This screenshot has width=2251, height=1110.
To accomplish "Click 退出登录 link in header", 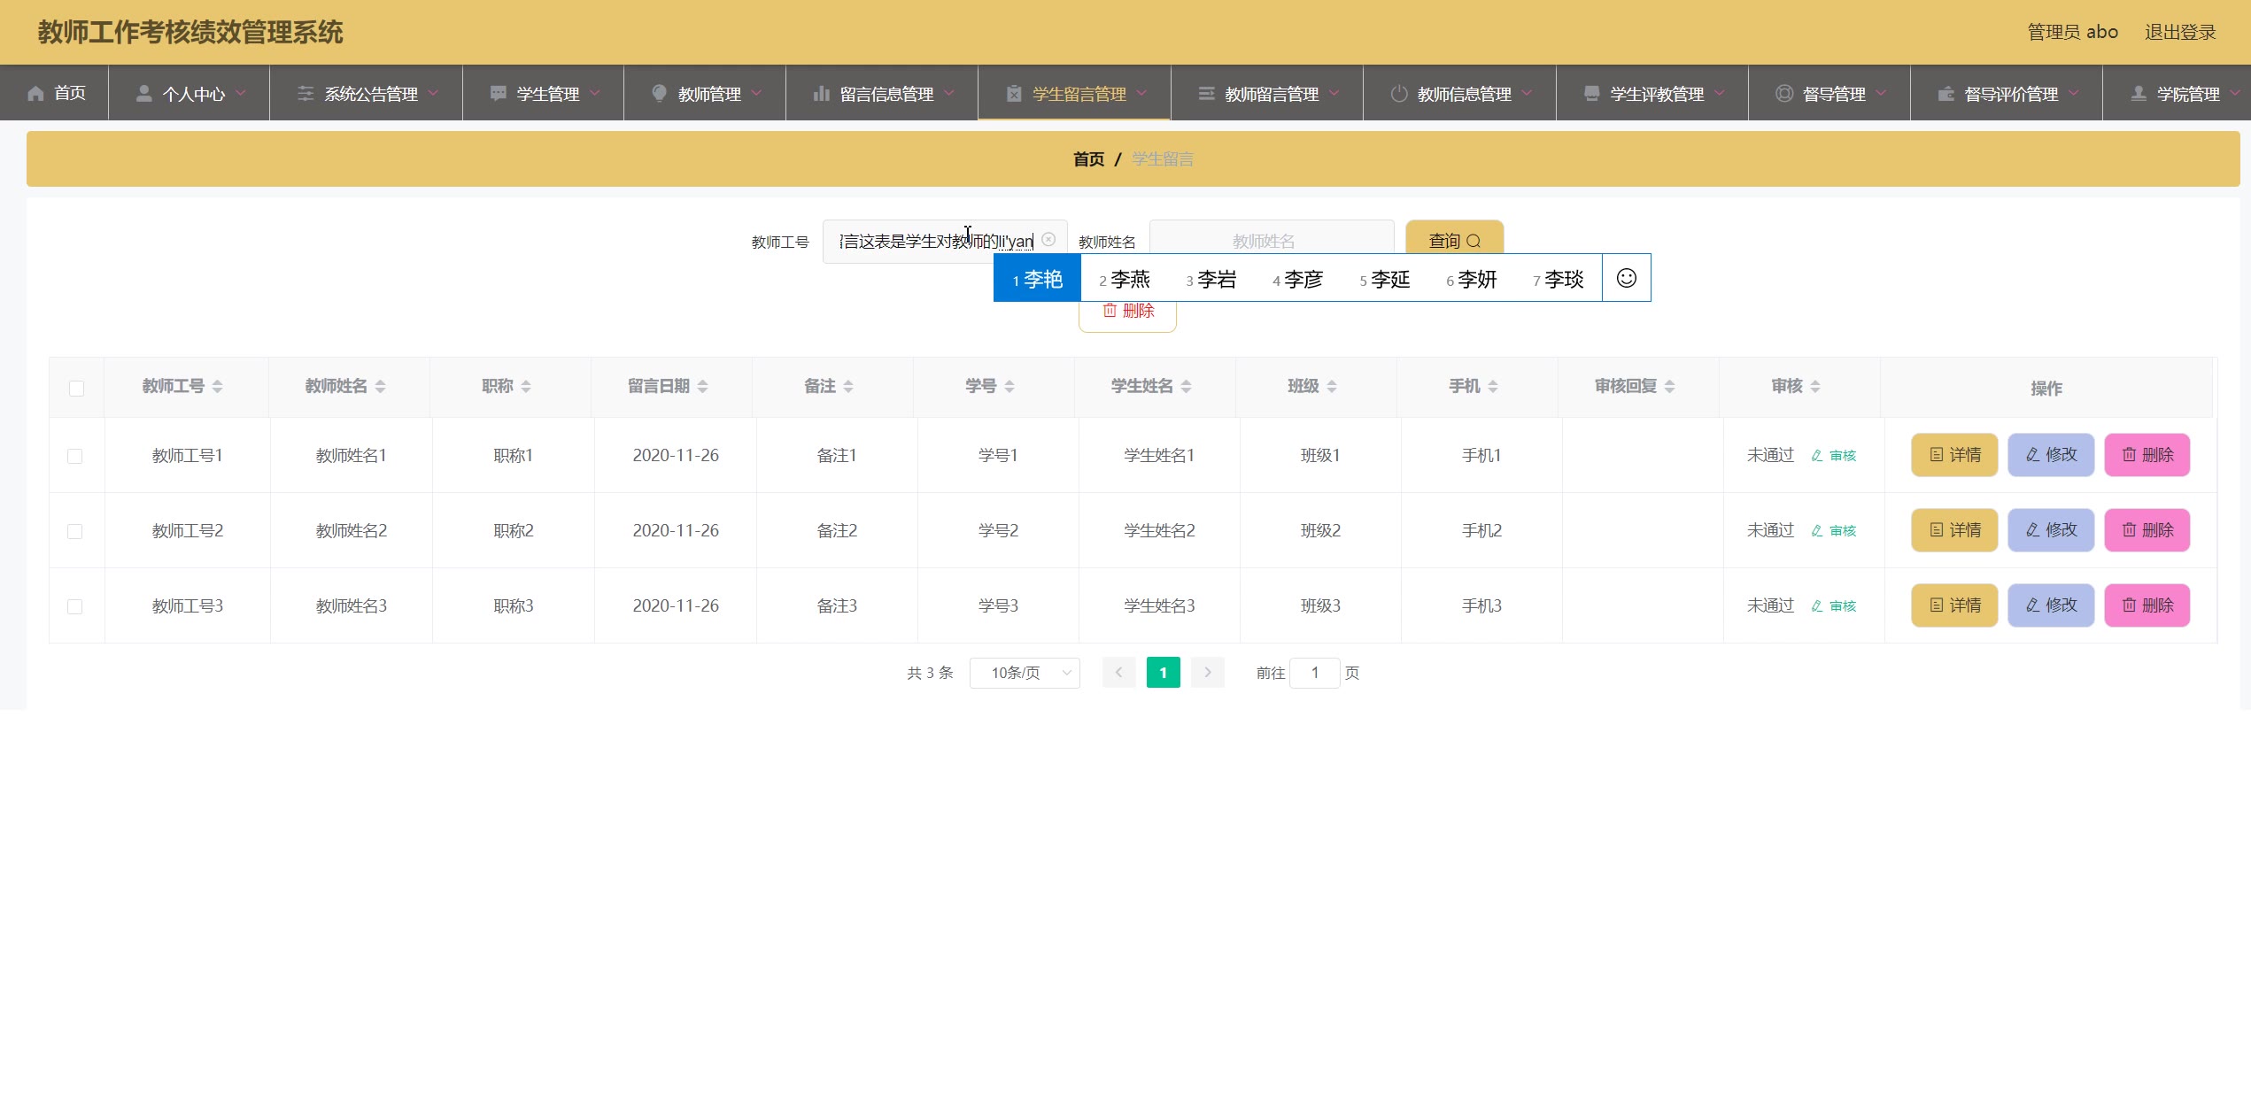I will [2180, 32].
